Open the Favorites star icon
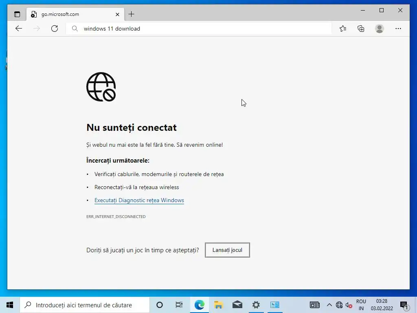 343,29
